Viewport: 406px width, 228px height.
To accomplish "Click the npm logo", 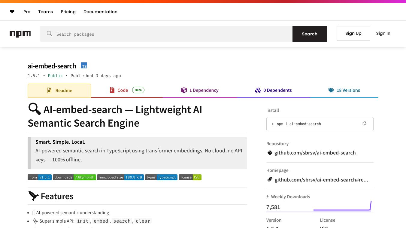I will click(x=20, y=34).
